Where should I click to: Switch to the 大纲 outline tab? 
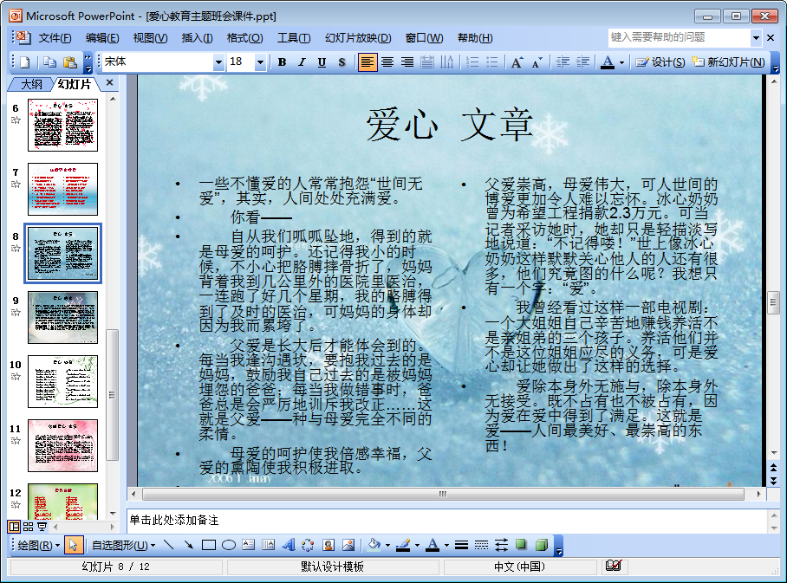(31, 84)
